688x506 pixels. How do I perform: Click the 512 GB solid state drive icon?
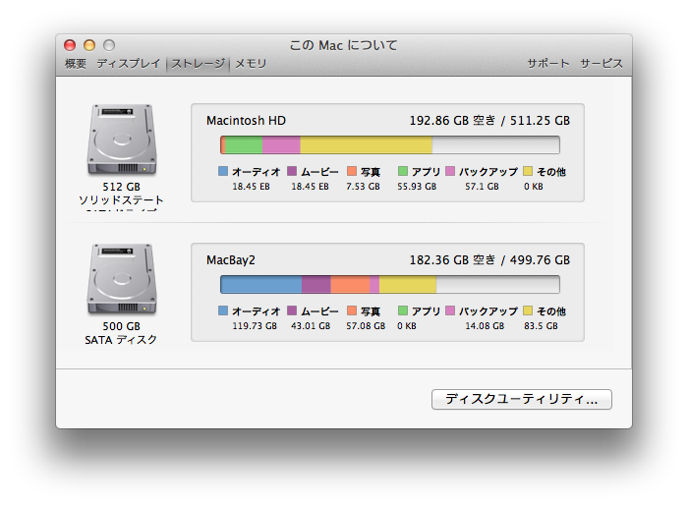coord(122,140)
